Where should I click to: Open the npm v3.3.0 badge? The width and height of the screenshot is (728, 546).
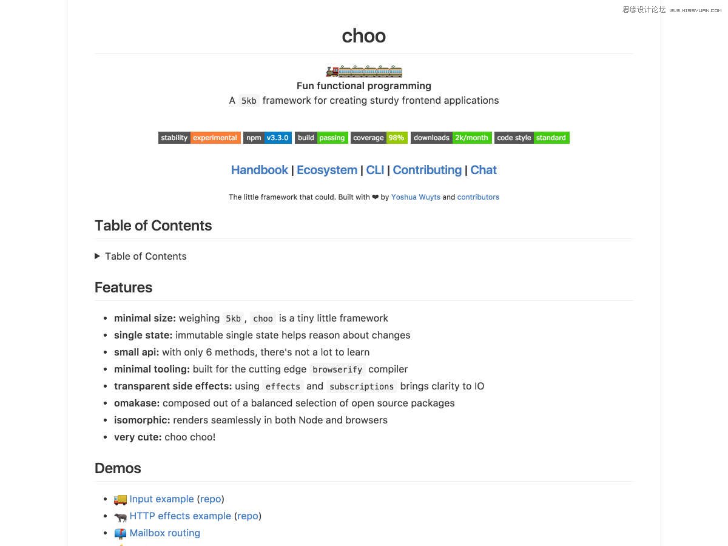pos(267,138)
